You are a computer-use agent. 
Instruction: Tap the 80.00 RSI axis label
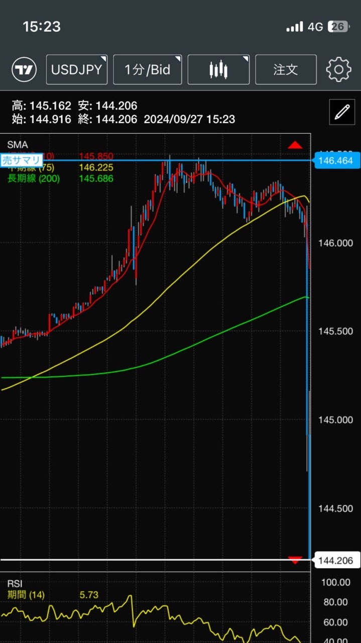pyautogui.click(x=336, y=602)
